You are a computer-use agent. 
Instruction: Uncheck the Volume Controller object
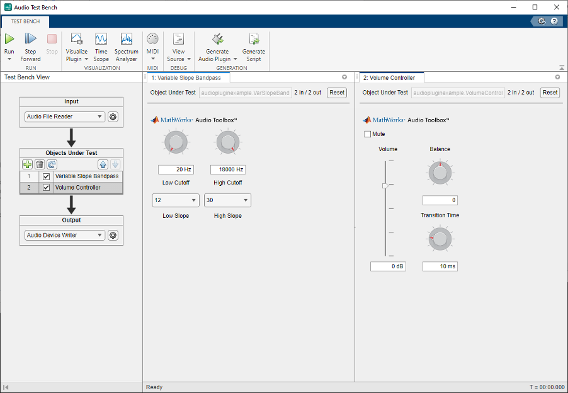coord(46,187)
